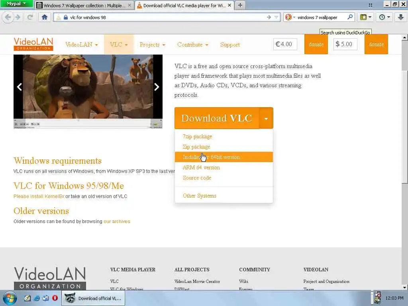408x306 pixels.
Task: Select Zip package from download menu
Action: pyautogui.click(x=196, y=147)
